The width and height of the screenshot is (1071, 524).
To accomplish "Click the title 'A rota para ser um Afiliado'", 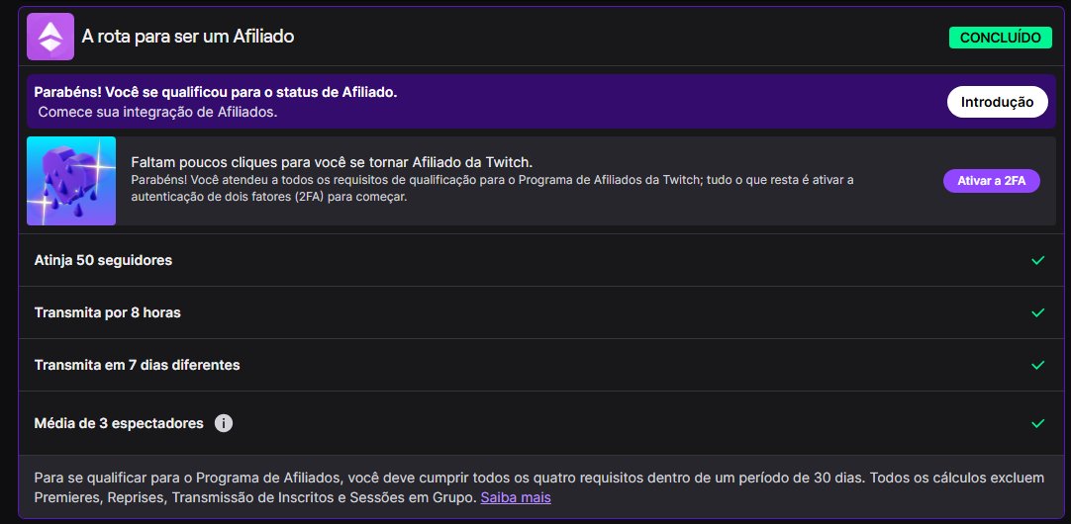I will point(188,37).
